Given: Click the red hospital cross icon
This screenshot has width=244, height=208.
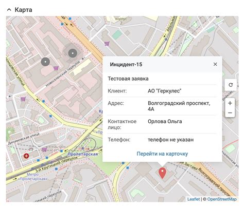Looking at the screenshot, I should [26, 156].
